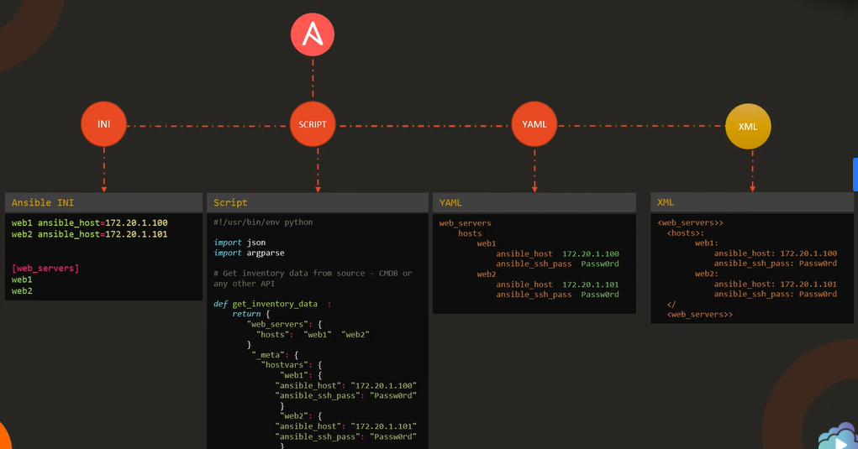Click the "_meta": { key in Script
Image resolution: width=858 pixels, height=449 pixels.
coord(276,355)
